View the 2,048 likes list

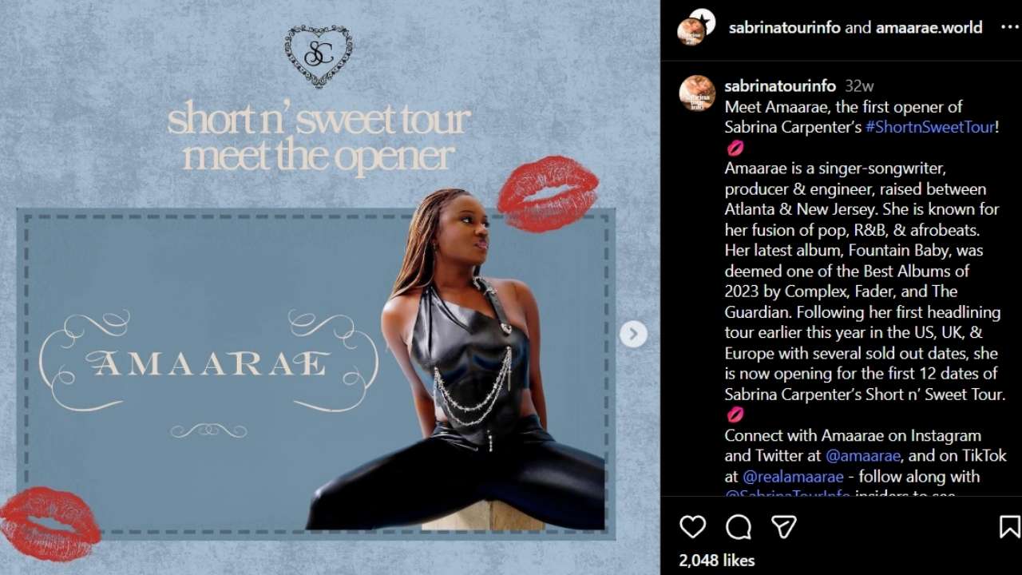[x=716, y=561]
